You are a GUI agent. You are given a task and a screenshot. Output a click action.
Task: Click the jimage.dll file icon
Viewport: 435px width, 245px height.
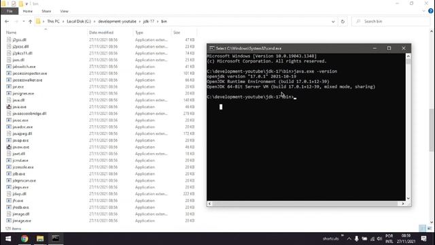9,214
